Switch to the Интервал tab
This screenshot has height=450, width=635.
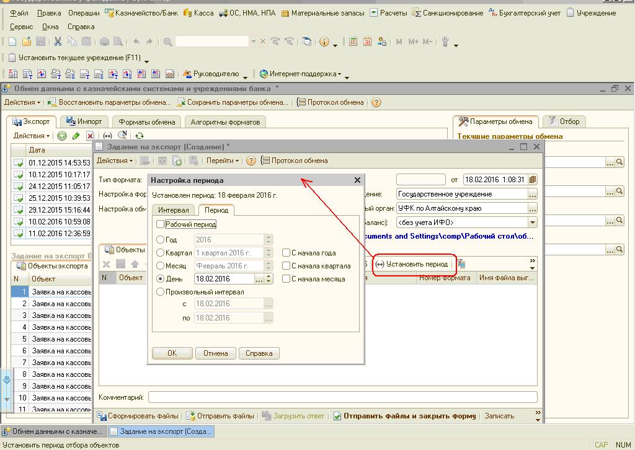173,210
